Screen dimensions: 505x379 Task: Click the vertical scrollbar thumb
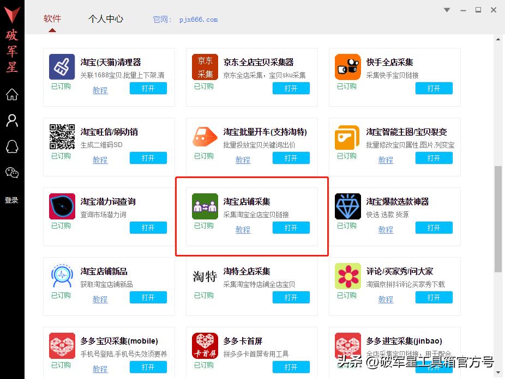click(x=498, y=219)
